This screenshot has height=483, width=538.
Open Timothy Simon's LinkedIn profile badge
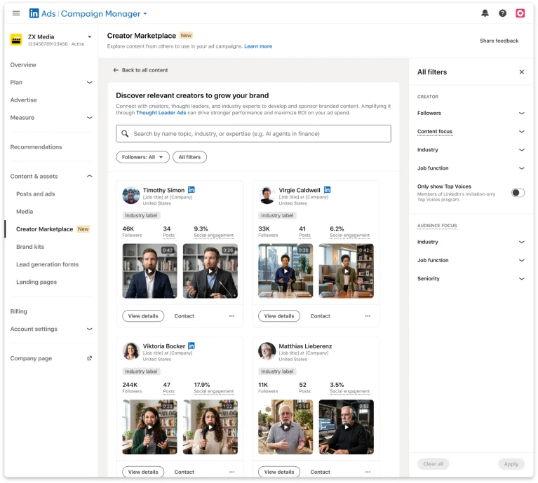pos(191,190)
